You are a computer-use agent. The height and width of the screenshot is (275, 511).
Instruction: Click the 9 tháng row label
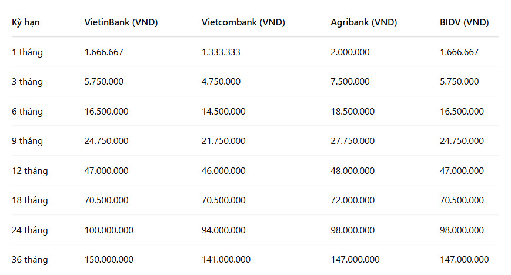click(28, 141)
